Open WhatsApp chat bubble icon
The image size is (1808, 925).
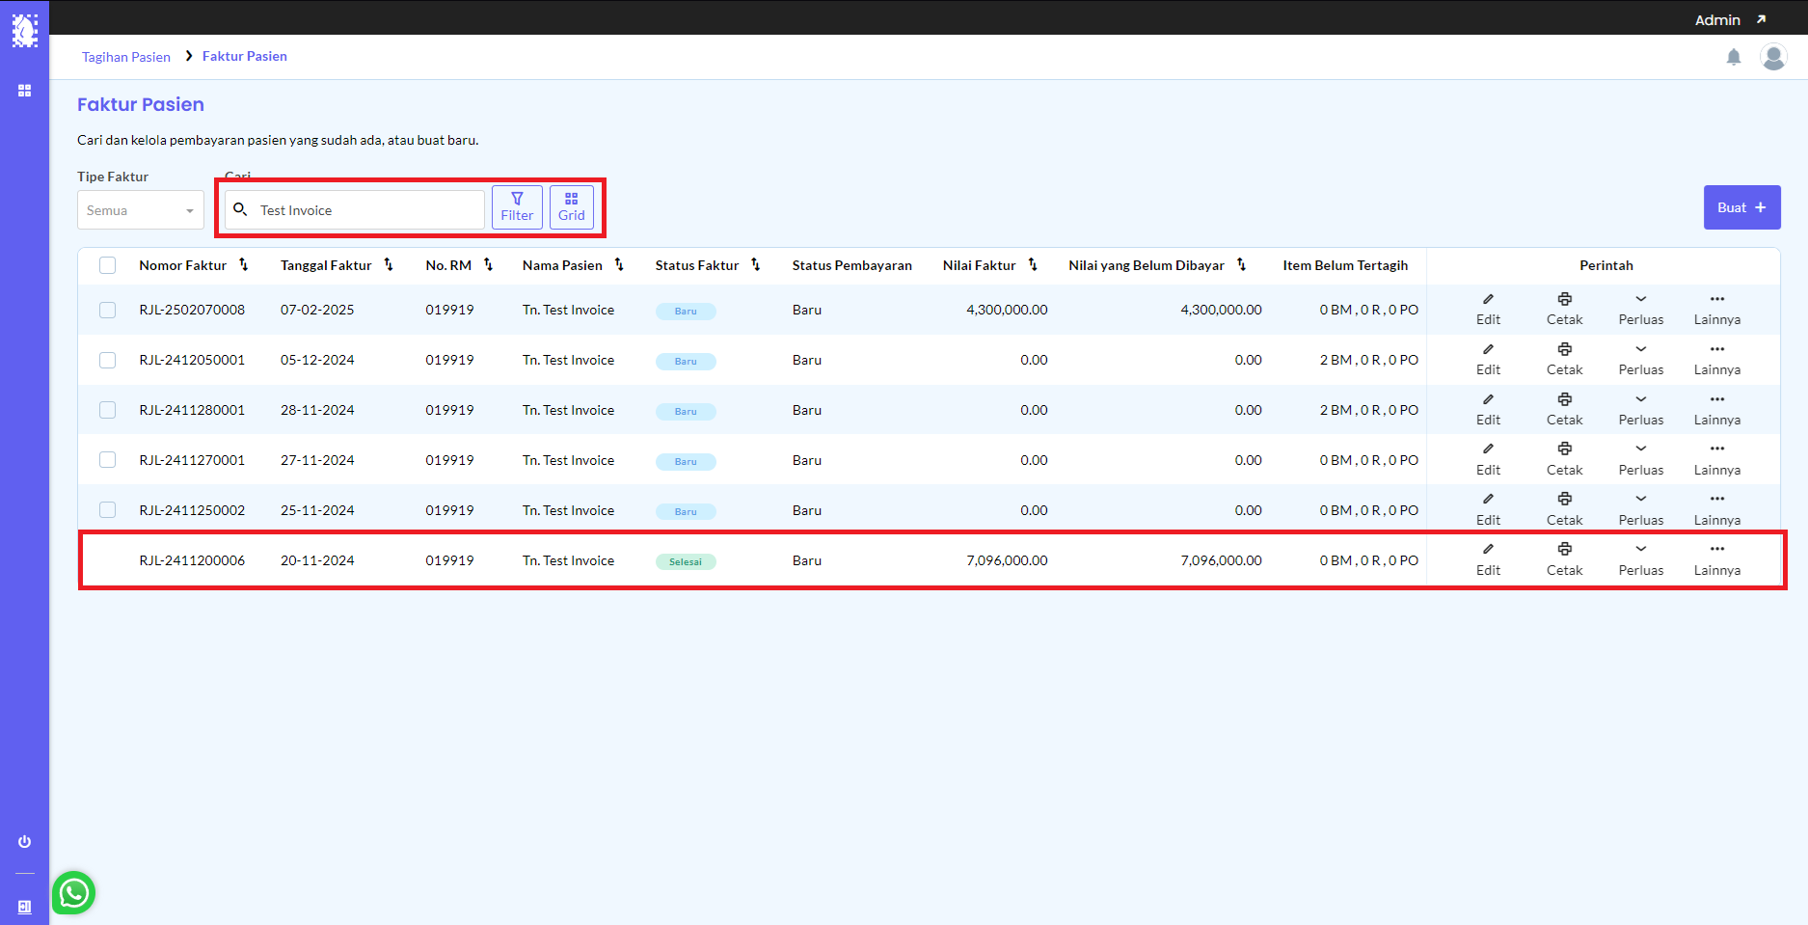[73, 892]
